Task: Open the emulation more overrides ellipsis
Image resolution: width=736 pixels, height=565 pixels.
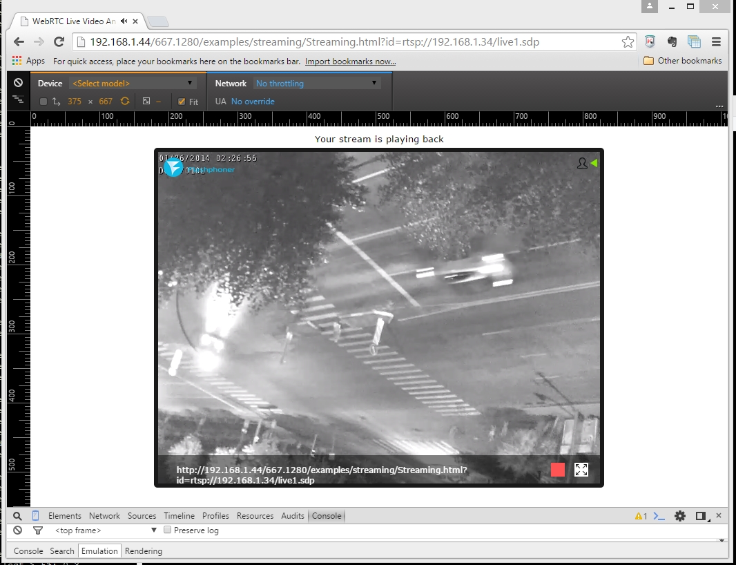Action: (719, 106)
